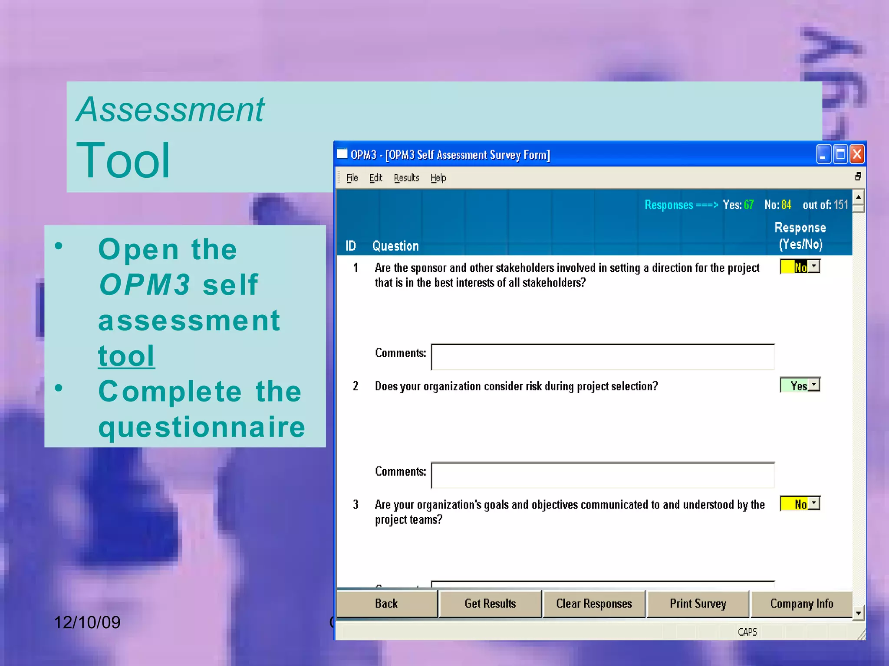This screenshot has height=666, width=889.
Task: Click the Question column header
Action: pos(395,246)
